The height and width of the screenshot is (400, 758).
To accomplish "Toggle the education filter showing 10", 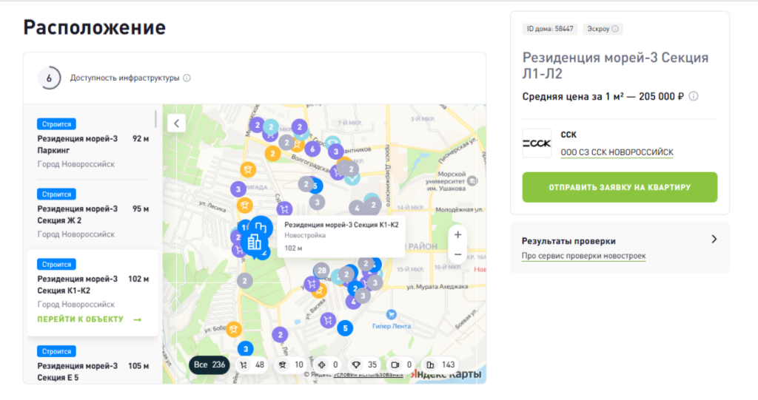I will 291,365.
